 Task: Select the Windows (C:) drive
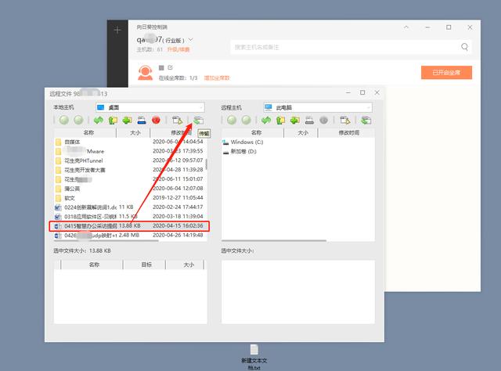click(247, 142)
